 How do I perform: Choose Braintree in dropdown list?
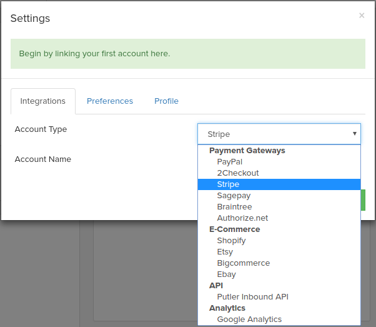234,207
